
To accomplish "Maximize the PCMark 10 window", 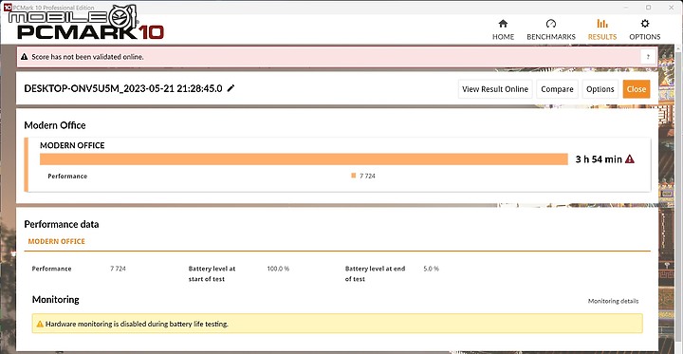I will 648,7.
